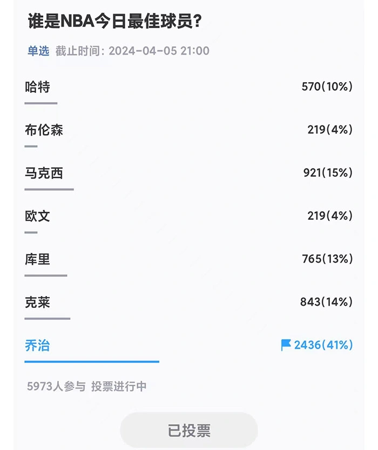This screenshot has height=450, width=378.
Task: Click the 921(15%) vote count
Action: point(328,173)
